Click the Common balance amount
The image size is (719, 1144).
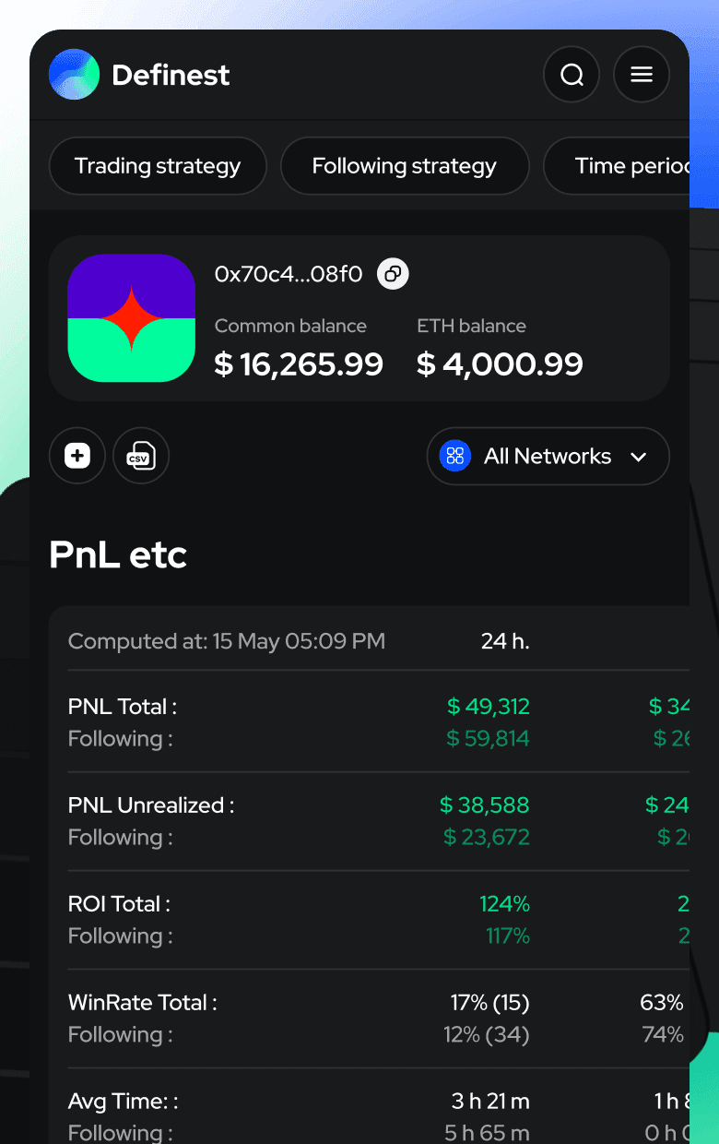point(299,364)
